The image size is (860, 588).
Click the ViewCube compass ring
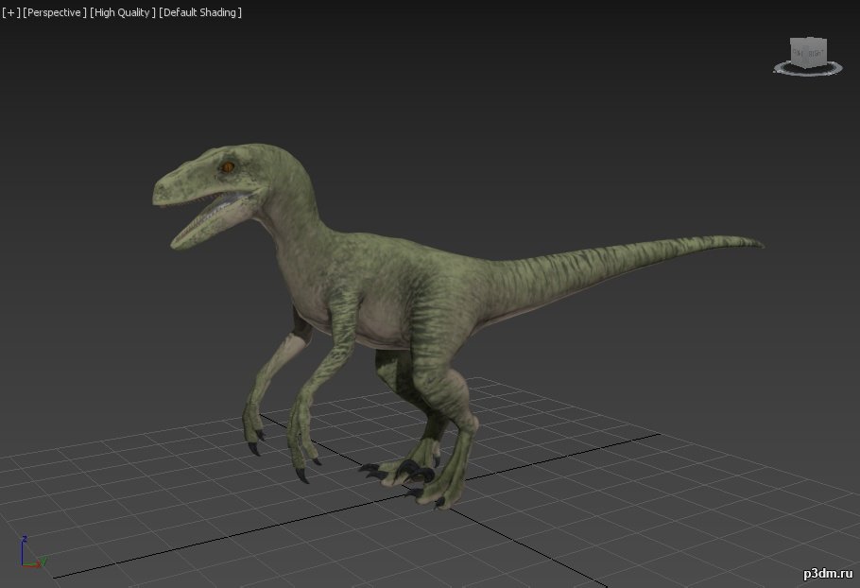click(808, 69)
